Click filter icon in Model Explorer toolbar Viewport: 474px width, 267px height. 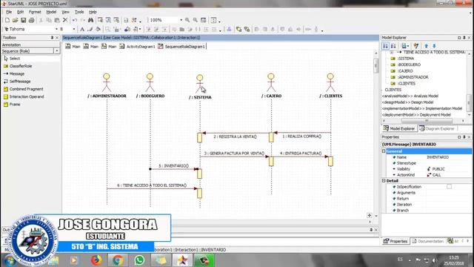(x=416, y=46)
